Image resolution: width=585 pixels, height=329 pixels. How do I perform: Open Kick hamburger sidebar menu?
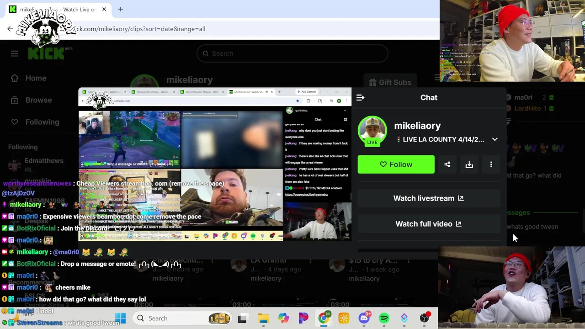pos(15,54)
